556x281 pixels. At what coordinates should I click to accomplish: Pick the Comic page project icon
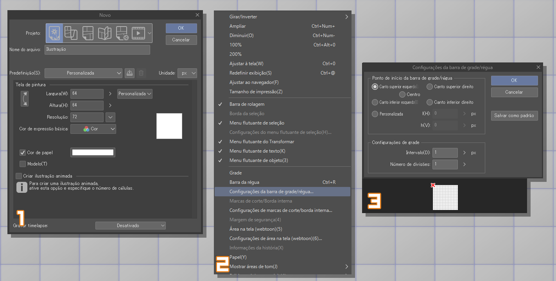88,33
